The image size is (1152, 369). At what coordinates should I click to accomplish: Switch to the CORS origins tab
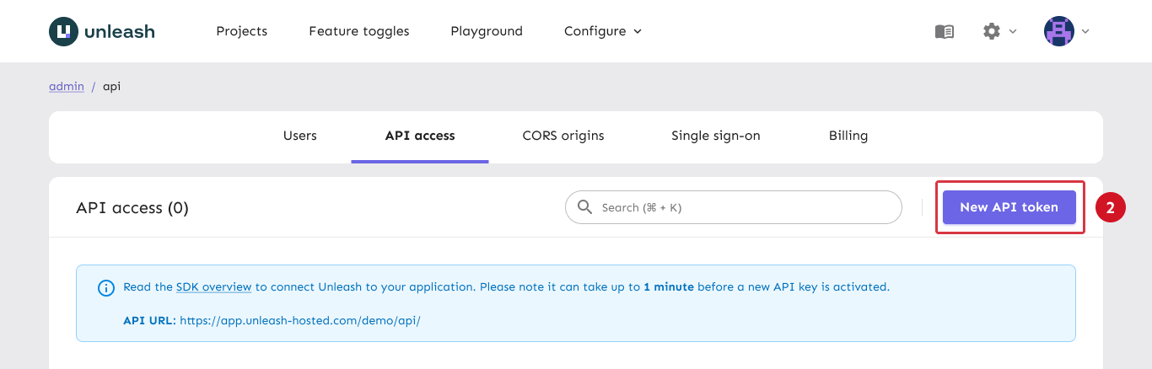(563, 136)
